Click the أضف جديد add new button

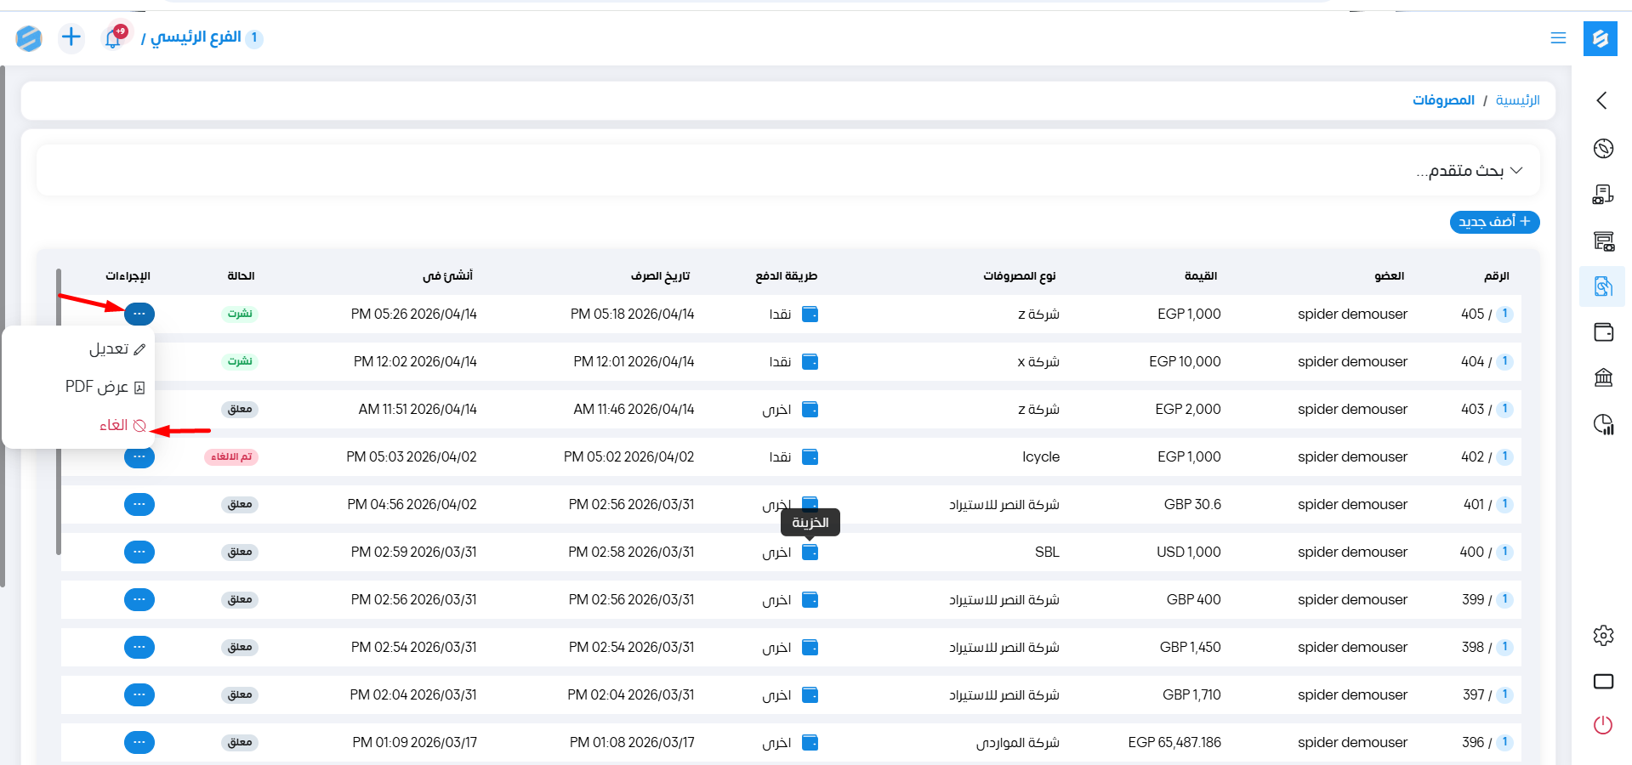(x=1494, y=222)
